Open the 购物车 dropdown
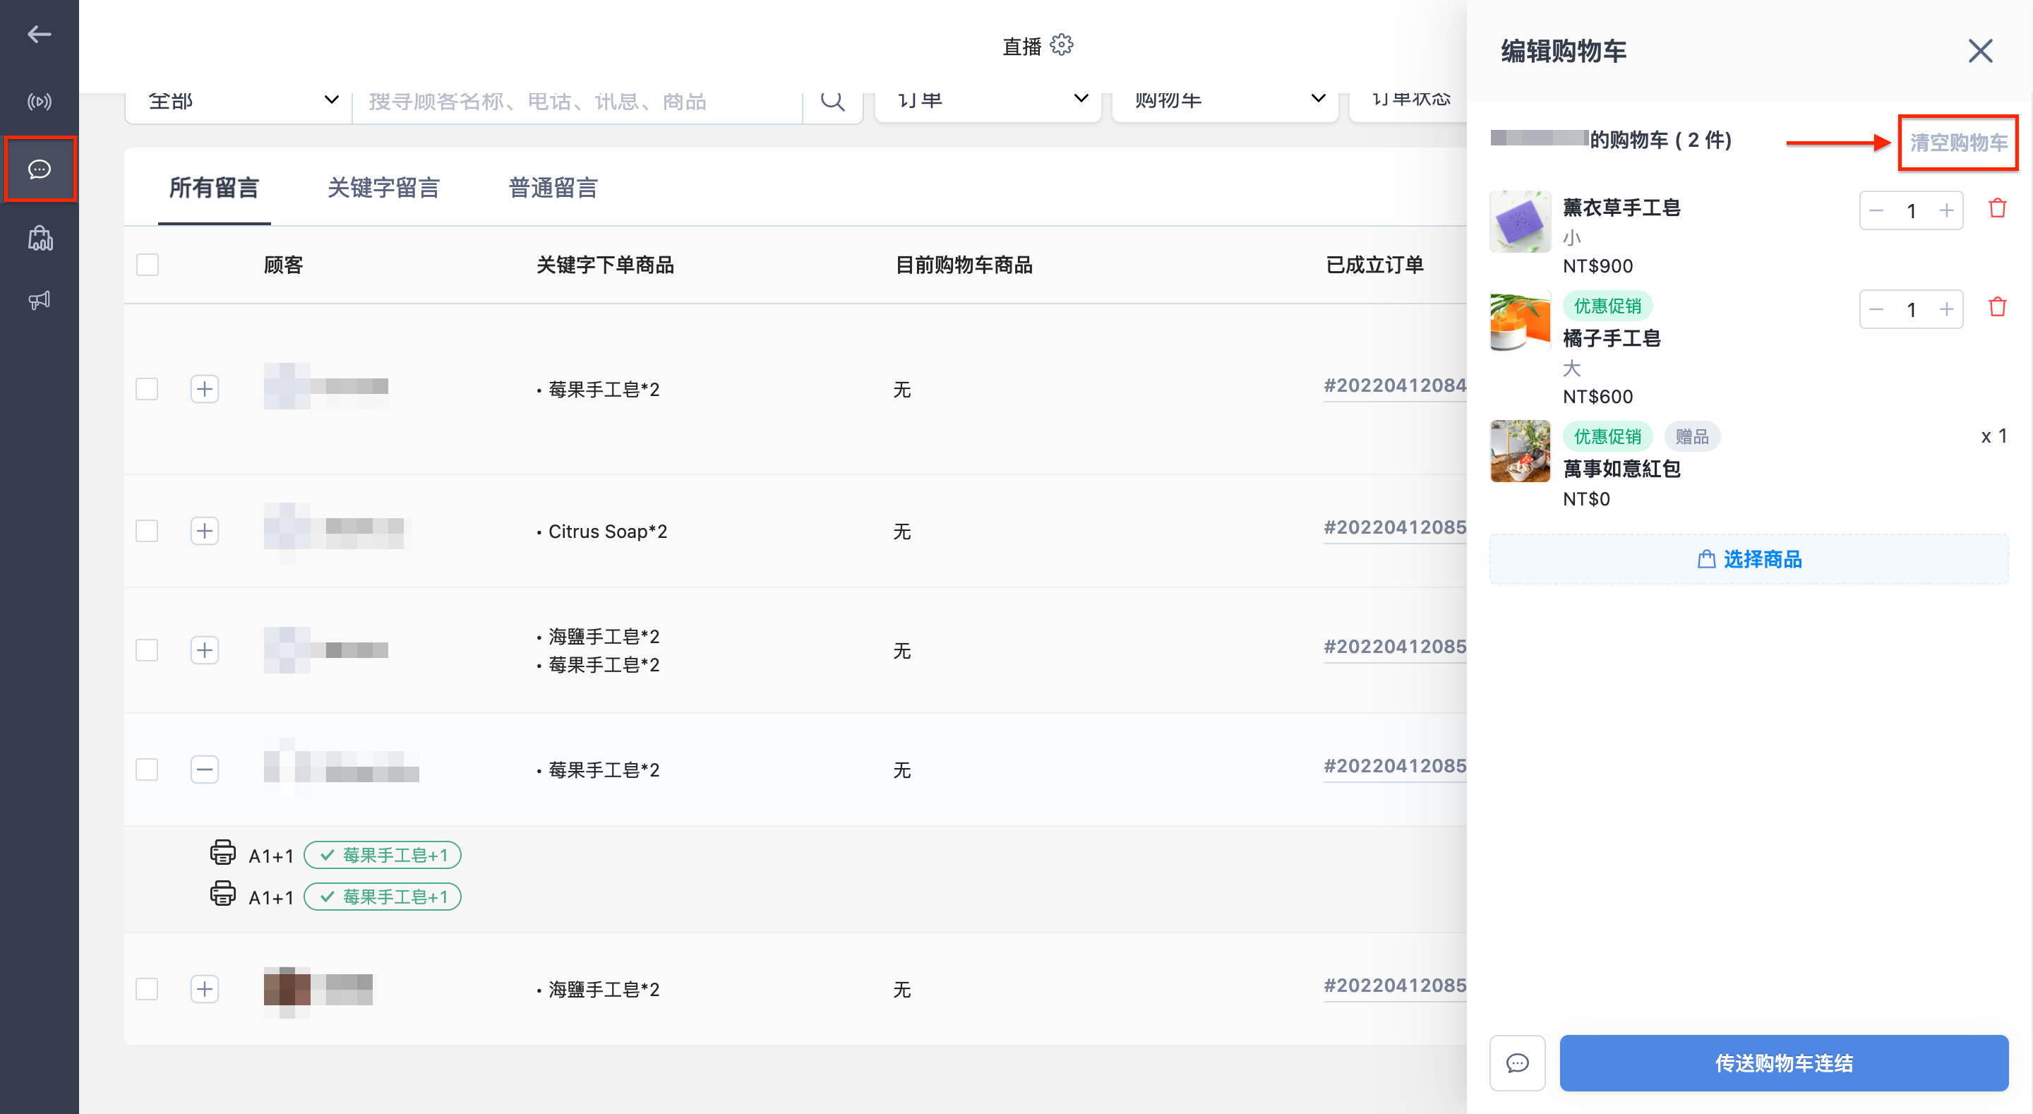Screen dimensions: 2033x1114 click(x=1225, y=101)
